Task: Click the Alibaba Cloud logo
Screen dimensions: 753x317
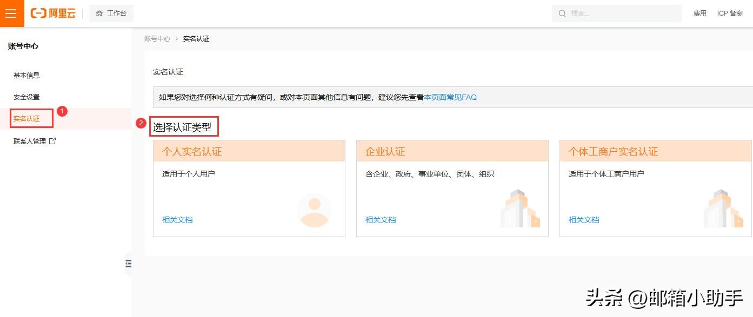Action: click(51, 14)
